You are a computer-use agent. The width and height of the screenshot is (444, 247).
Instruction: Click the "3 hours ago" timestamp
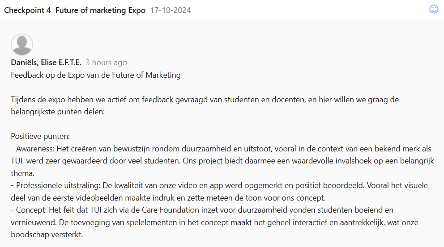pos(106,63)
